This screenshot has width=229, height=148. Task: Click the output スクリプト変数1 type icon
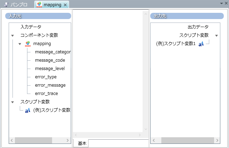point(201,44)
